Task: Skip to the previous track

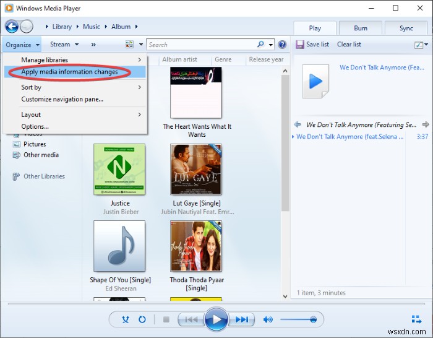Action: pyautogui.click(x=191, y=320)
